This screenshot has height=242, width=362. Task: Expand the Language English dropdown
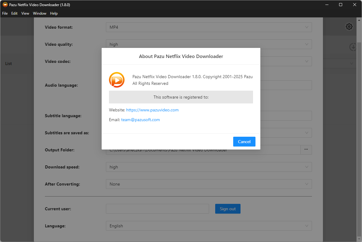tap(209, 226)
